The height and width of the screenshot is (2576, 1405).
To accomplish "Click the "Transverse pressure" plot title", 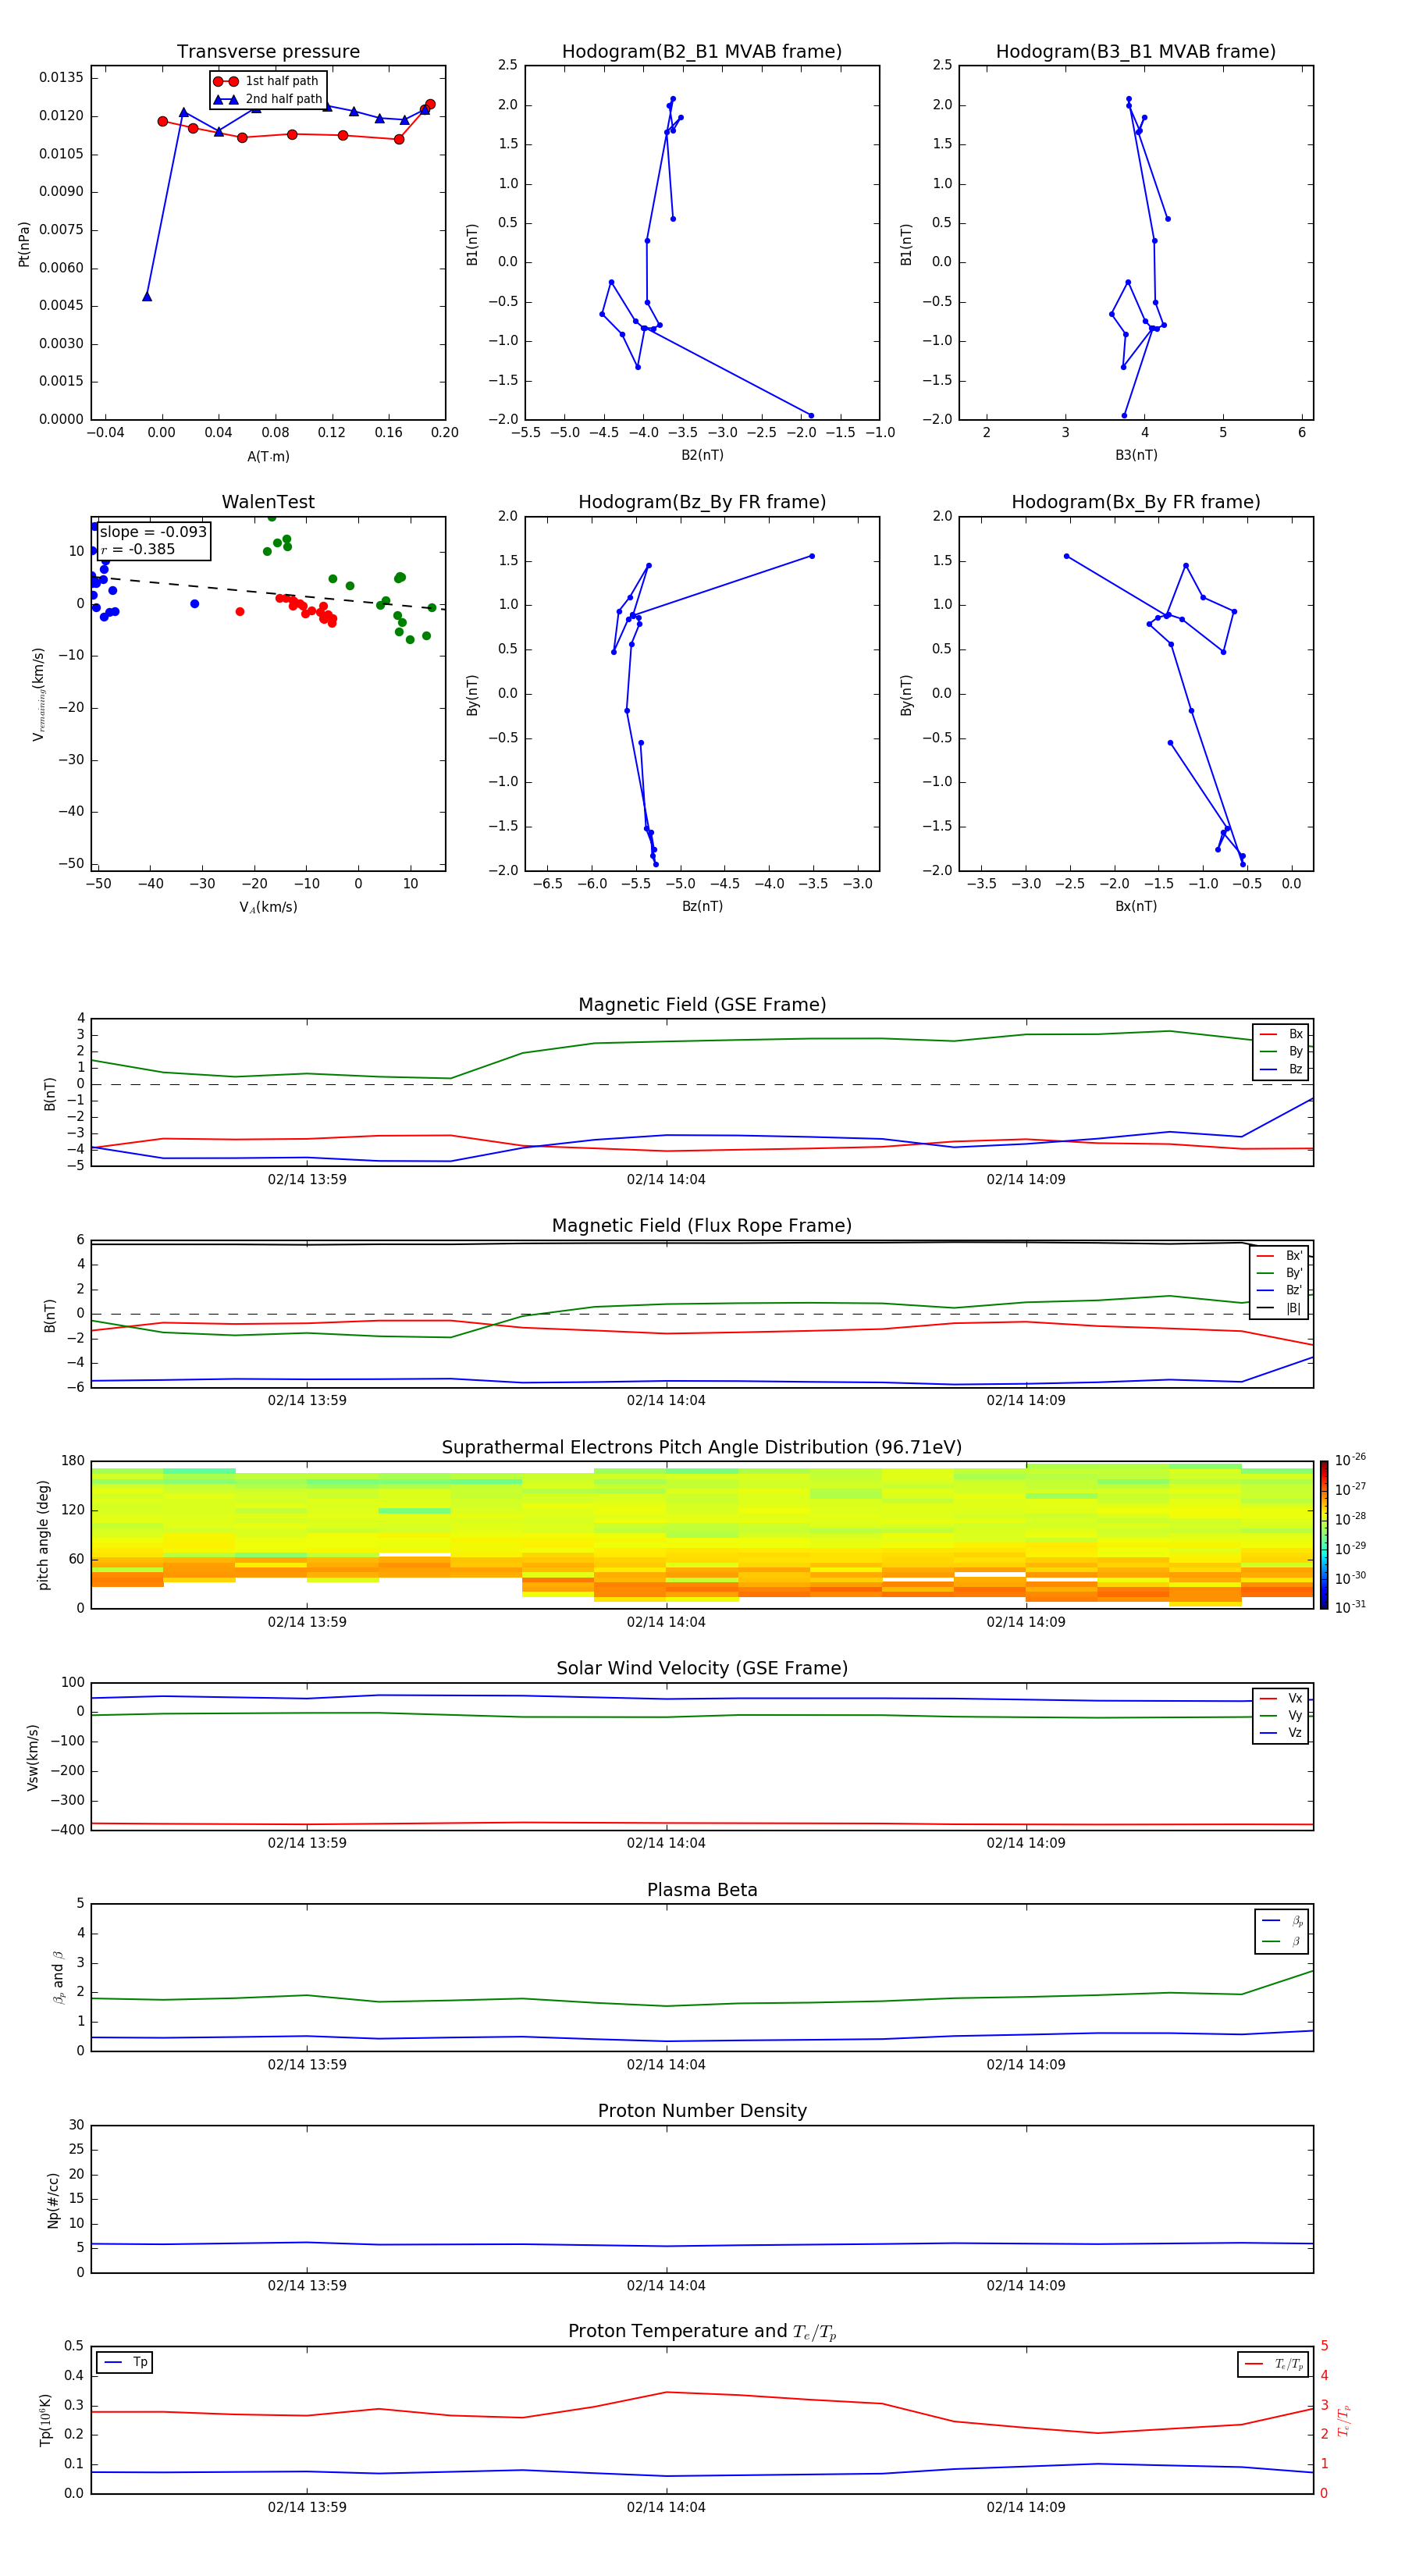I will click(268, 52).
